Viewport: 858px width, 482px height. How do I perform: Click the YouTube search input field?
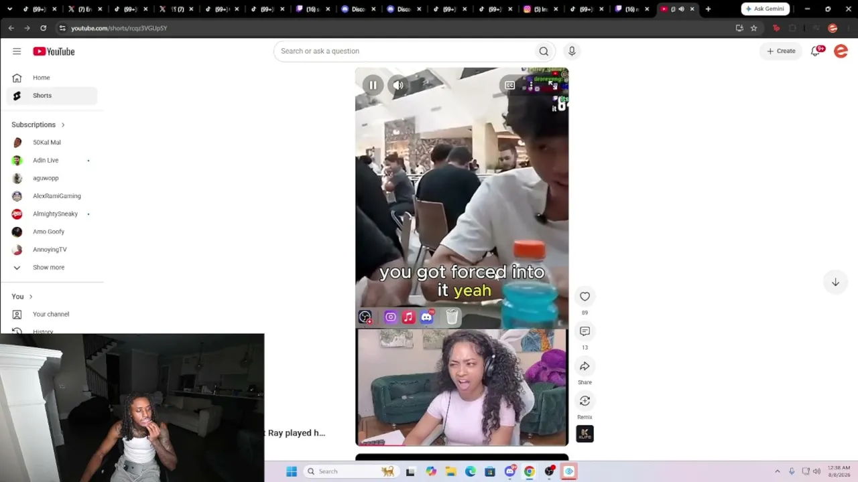click(404, 51)
